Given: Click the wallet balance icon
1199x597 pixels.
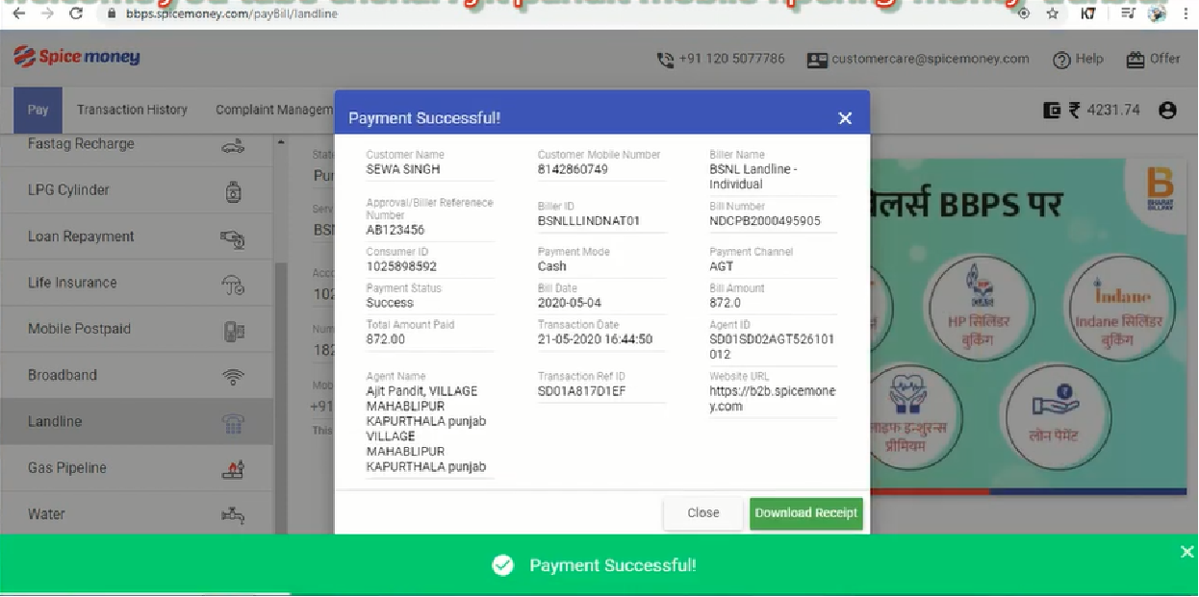Looking at the screenshot, I should point(1052,111).
